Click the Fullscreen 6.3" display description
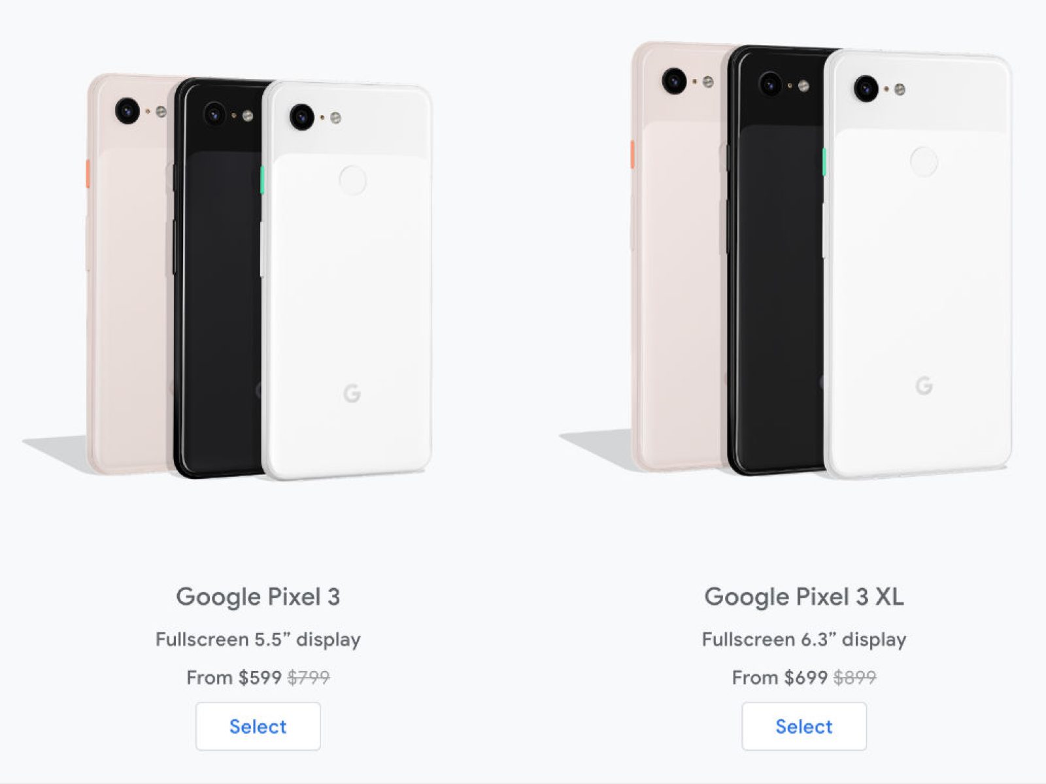 pyautogui.click(x=804, y=639)
